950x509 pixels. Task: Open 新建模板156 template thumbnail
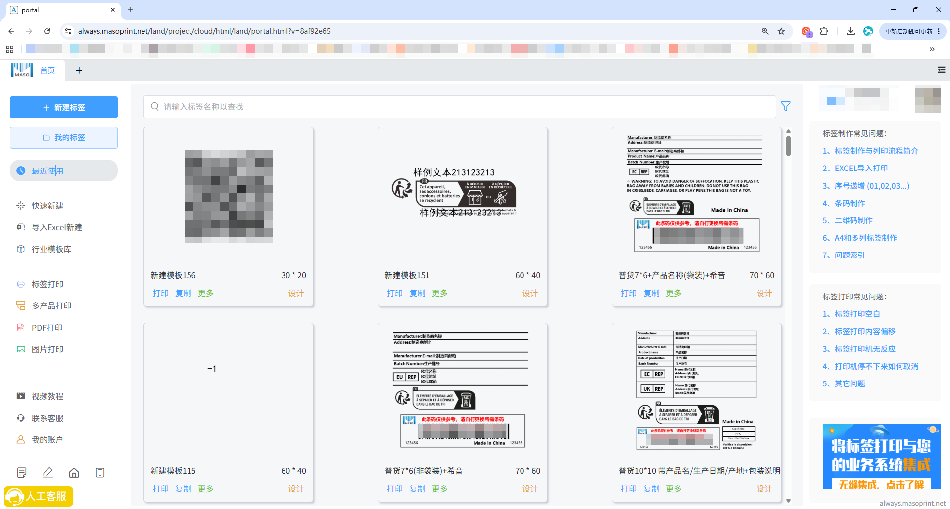point(228,196)
